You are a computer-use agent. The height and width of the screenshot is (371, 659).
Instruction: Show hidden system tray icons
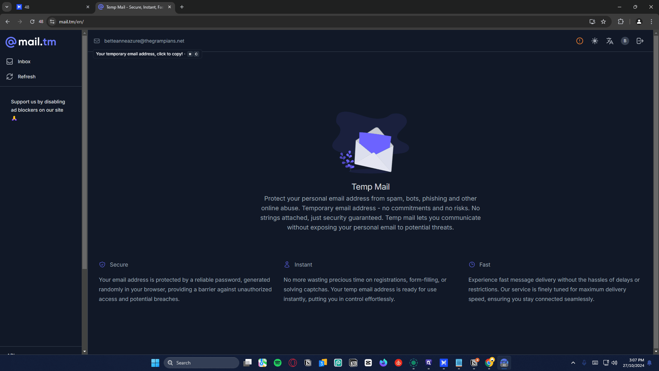[573, 363]
